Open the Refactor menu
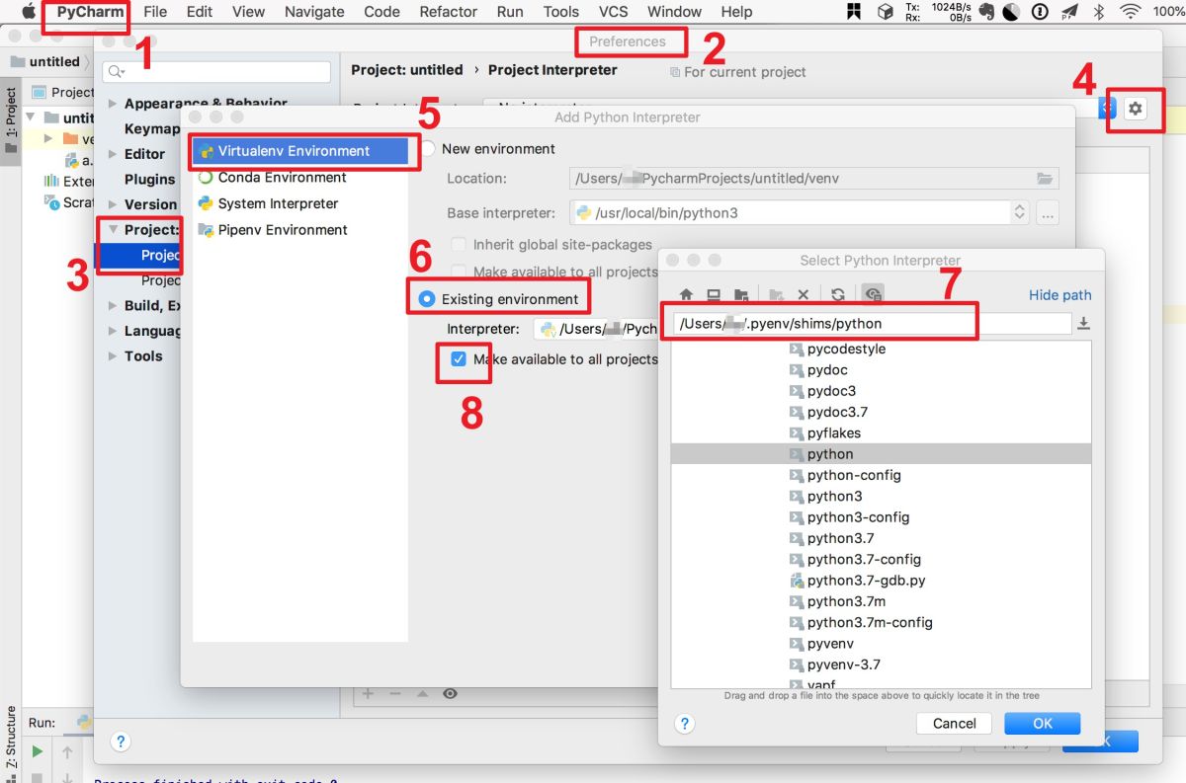 click(448, 12)
